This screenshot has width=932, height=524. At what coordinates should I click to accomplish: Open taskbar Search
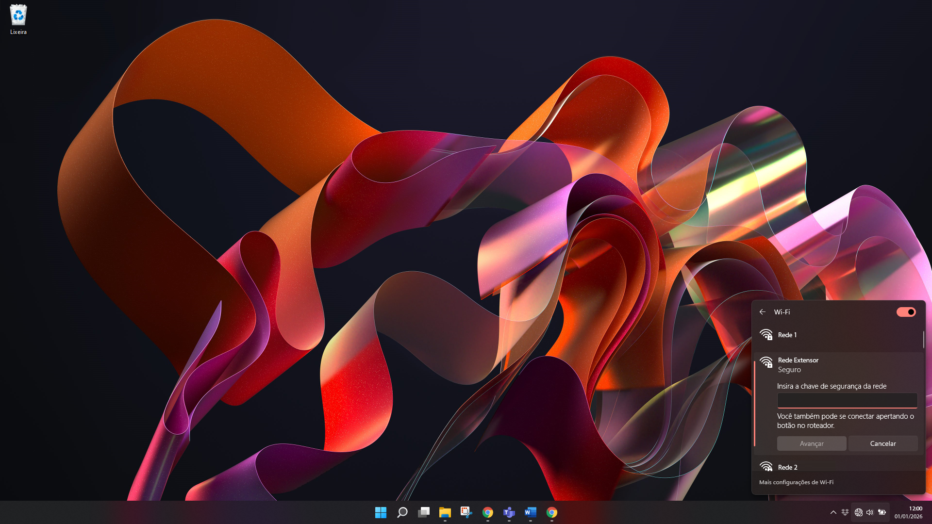(402, 512)
